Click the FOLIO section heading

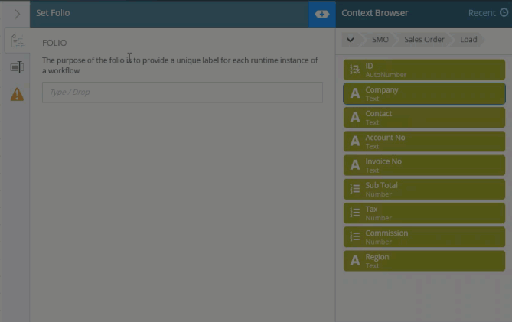(54, 43)
